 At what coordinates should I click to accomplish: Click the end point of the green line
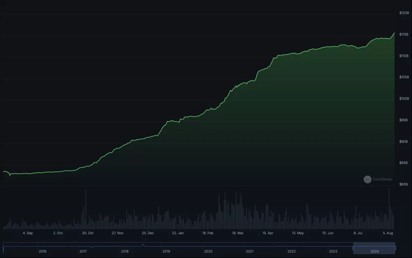(x=395, y=33)
